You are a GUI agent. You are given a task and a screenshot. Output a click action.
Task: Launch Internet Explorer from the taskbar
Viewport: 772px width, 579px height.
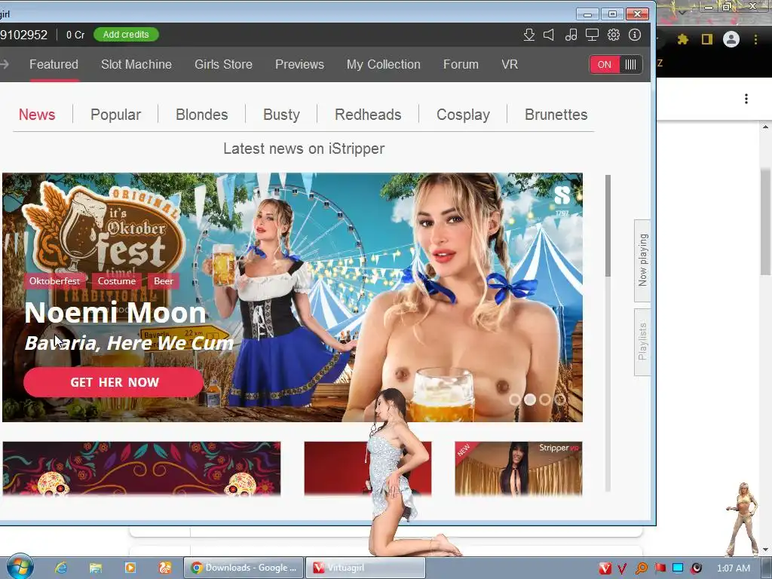point(60,568)
